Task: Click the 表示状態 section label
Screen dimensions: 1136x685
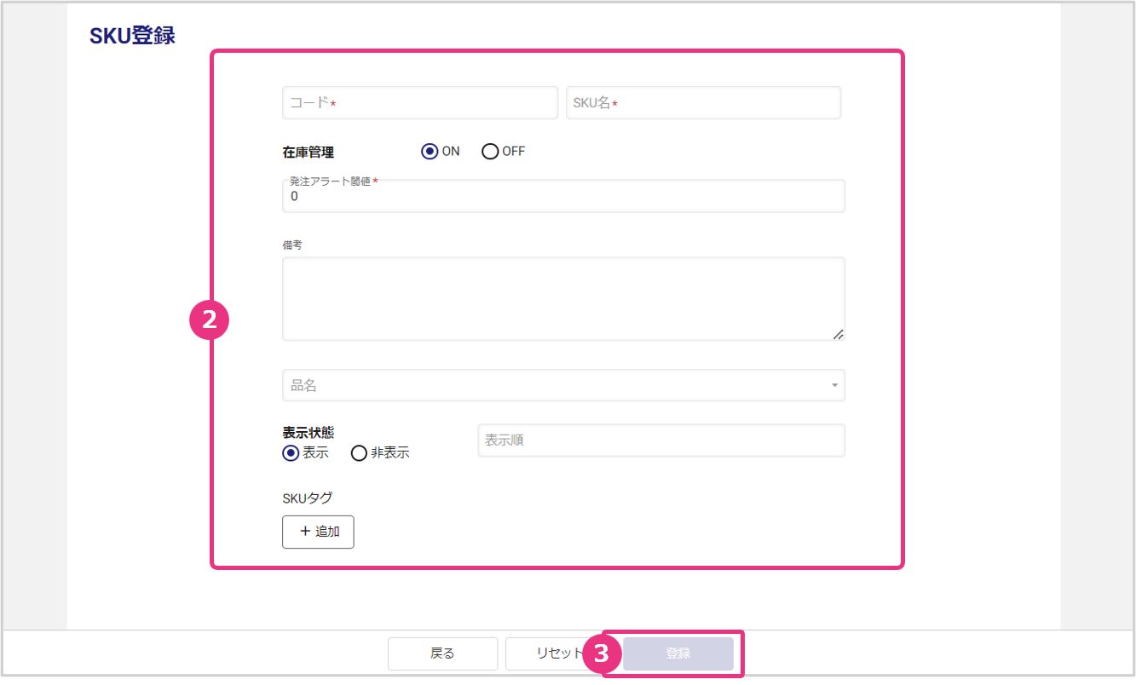Action: tap(308, 433)
